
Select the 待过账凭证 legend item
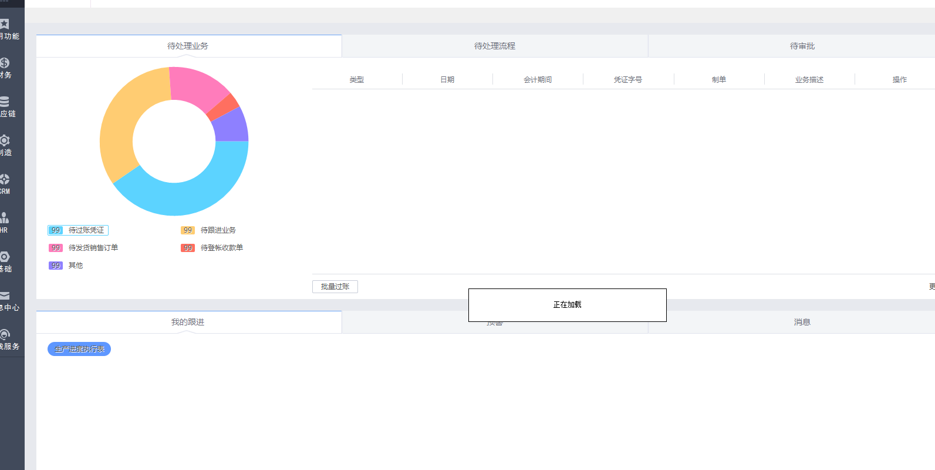coord(78,230)
